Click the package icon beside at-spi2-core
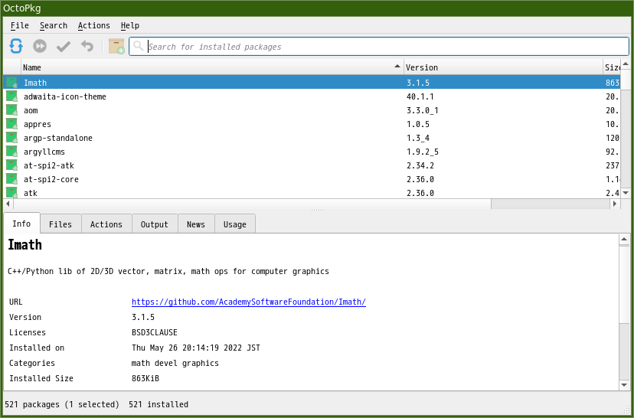 [12, 178]
